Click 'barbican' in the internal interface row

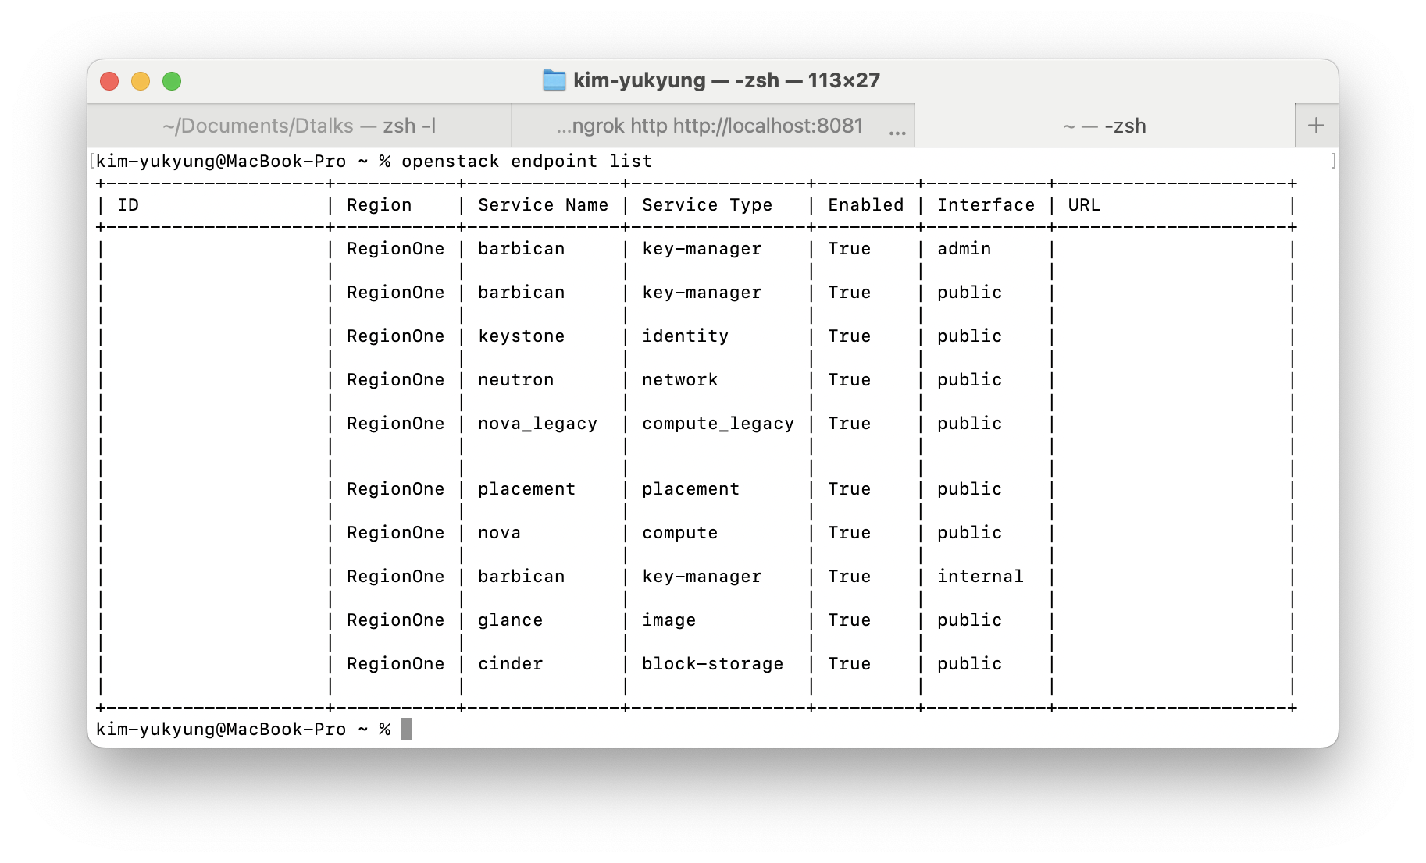pyautogui.click(x=521, y=577)
